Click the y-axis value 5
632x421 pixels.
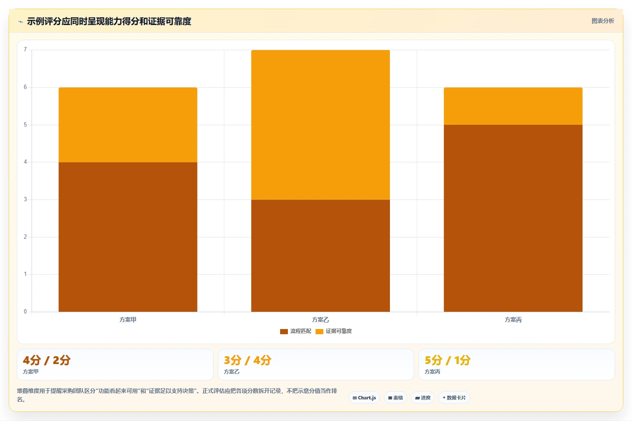coord(25,125)
